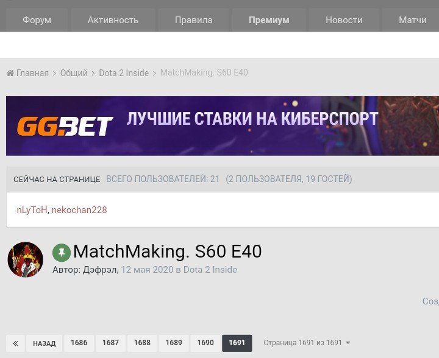Open user nLyToH's profile

(32, 210)
